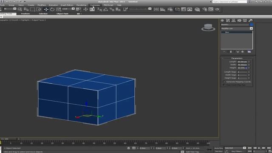This screenshot has width=272, height=153.
Task: Open the named selection sets dropdown
Action: 140,8
